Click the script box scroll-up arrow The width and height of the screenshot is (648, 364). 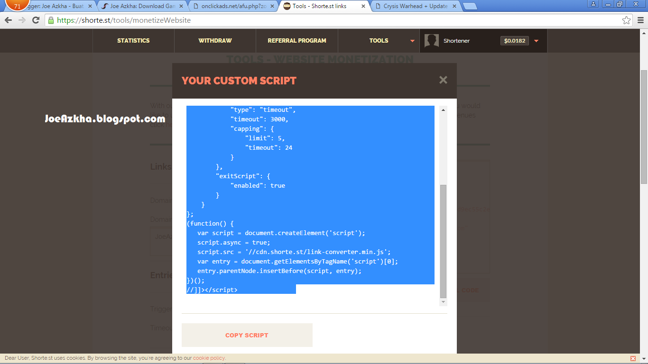click(x=444, y=110)
